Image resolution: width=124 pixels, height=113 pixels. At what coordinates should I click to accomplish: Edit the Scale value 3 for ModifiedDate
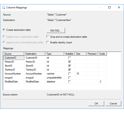[103, 82]
